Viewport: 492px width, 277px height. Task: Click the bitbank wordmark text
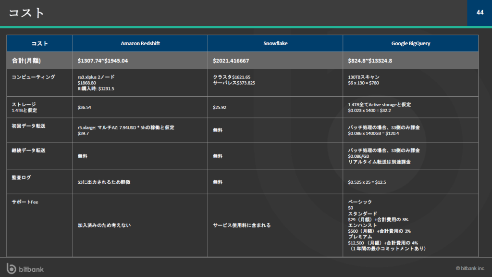31,269
